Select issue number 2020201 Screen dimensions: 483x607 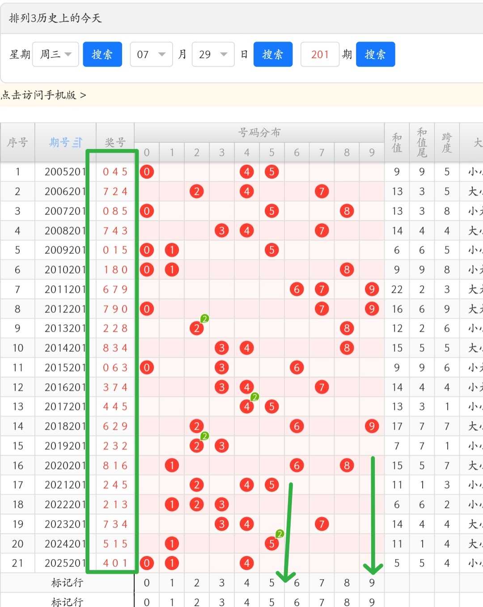pyautogui.click(x=65, y=466)
